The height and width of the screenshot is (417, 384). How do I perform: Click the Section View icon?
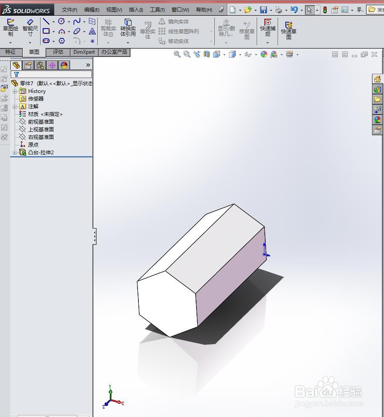(x=207, y=54)
